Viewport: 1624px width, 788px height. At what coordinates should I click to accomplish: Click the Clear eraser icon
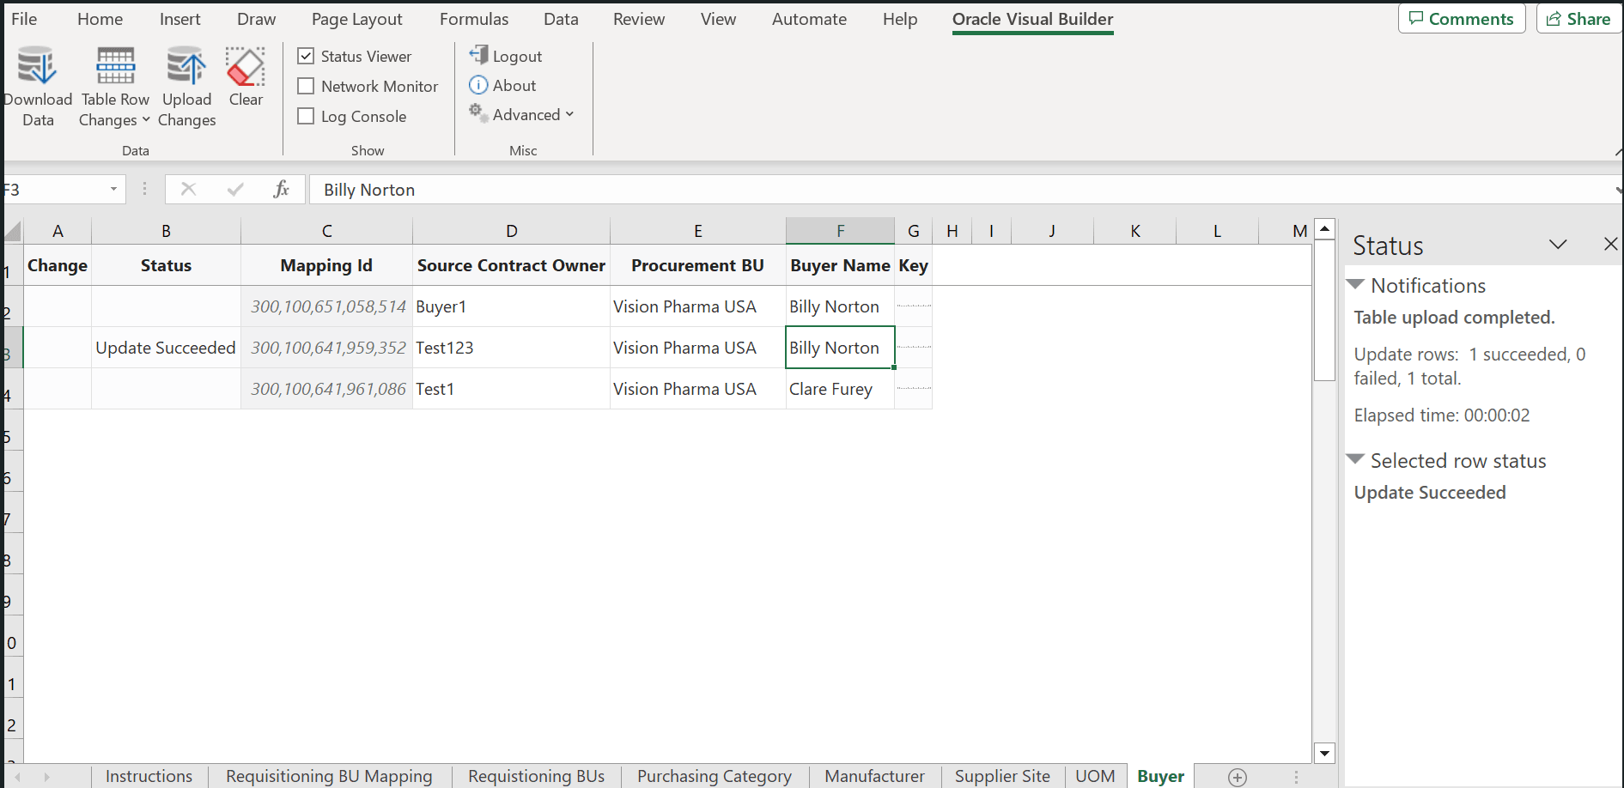click(245, 65)
